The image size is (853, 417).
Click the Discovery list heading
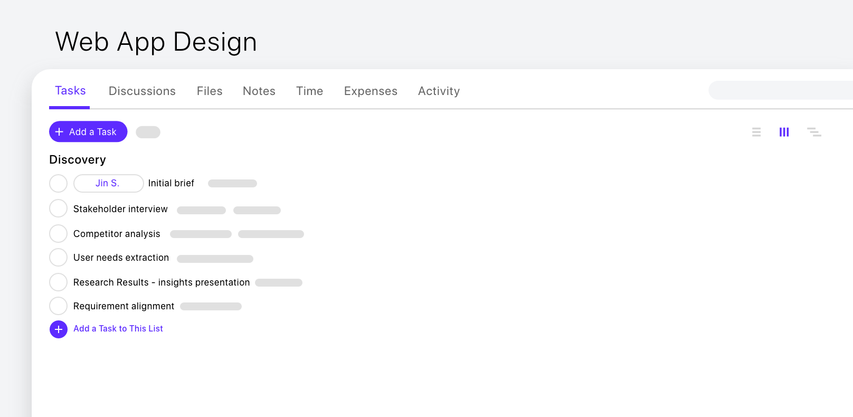78,160
